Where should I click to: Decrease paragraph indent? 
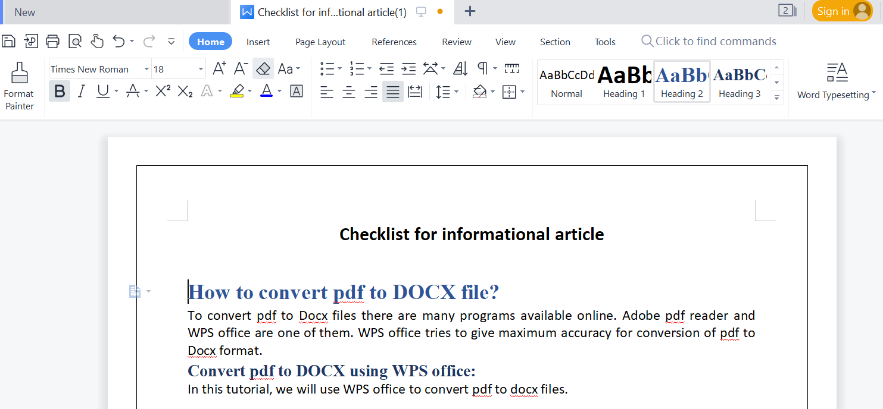386,69
